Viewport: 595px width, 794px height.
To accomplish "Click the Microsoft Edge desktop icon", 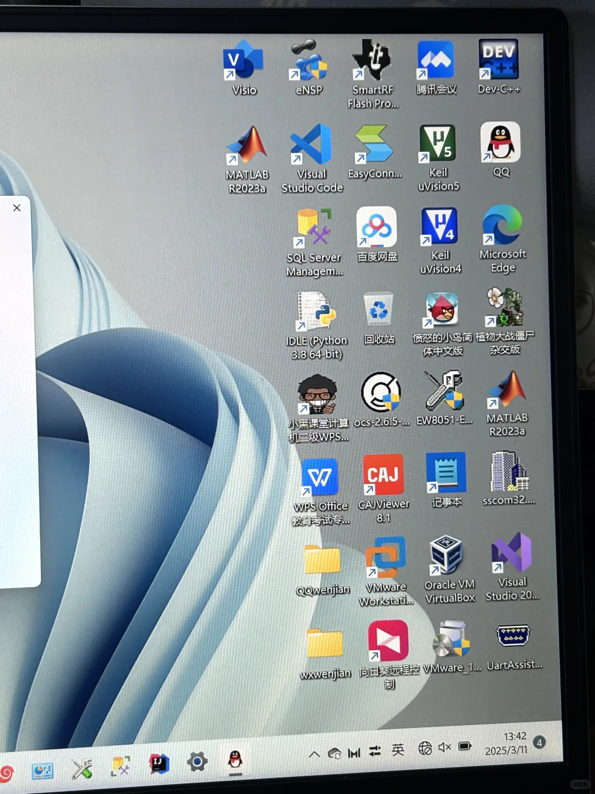I will [502, 239].
